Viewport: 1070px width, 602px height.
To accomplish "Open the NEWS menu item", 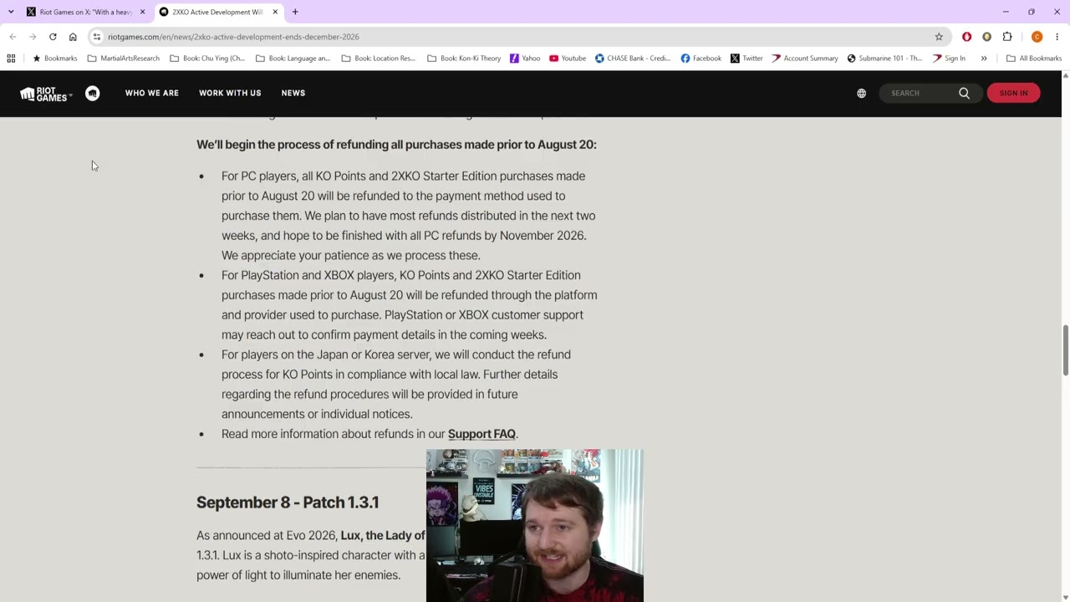I will (x=293, y=94).
